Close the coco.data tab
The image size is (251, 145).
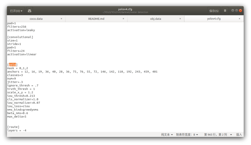(61, 19)
